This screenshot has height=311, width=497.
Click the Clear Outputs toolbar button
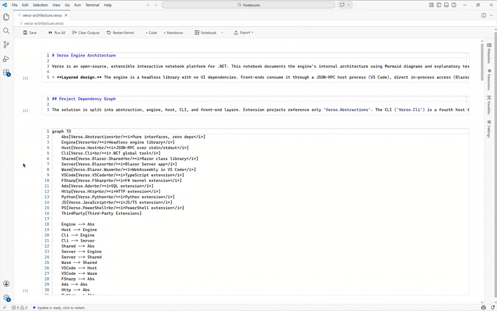point(85,33)
